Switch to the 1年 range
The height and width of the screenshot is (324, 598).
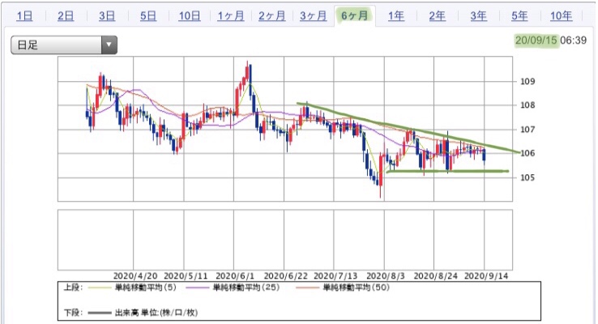(x=396, y=16)
